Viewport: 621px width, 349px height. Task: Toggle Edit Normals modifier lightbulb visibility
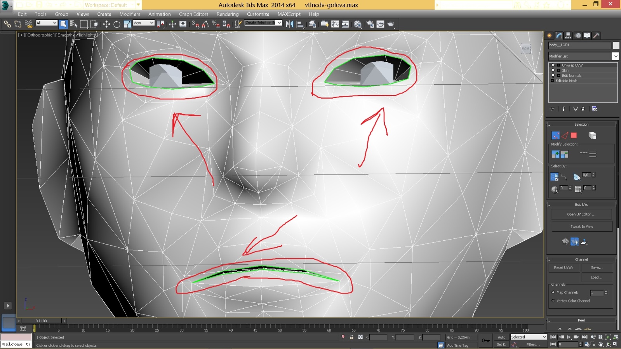(553, 75)
